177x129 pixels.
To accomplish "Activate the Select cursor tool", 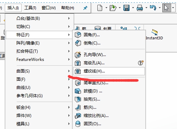I will click(x=166, y=8).
